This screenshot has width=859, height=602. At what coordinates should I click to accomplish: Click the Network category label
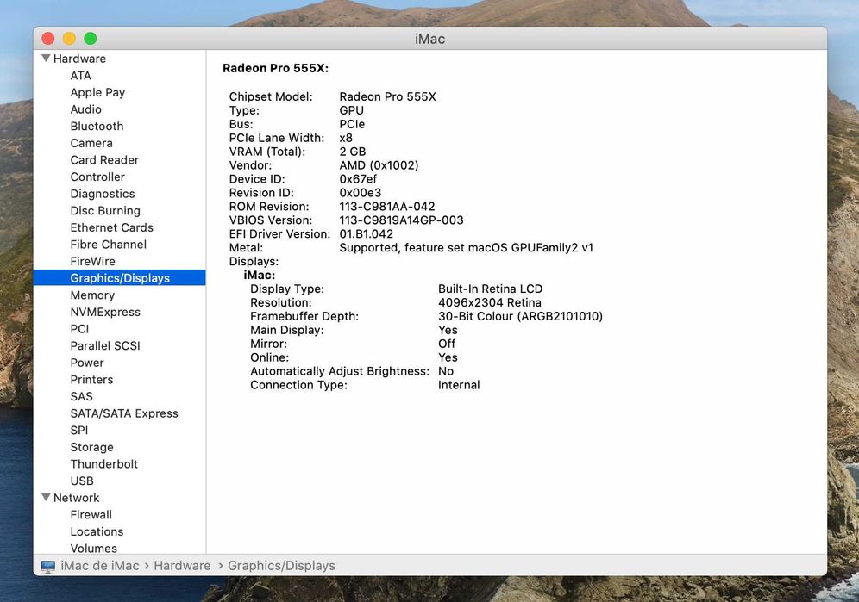(76, 498)
